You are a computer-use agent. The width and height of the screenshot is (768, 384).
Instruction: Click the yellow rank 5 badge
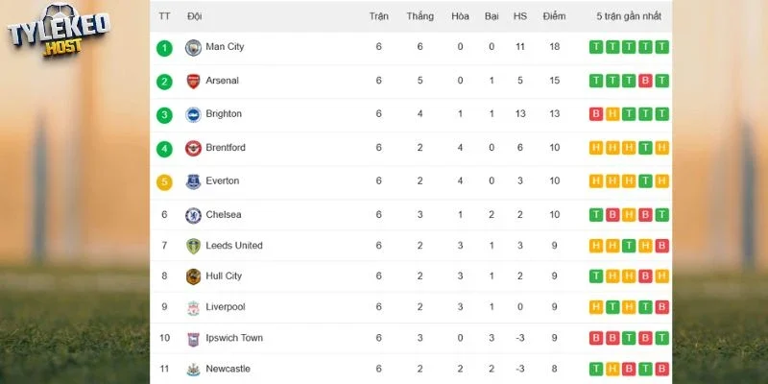click(164, 182)
